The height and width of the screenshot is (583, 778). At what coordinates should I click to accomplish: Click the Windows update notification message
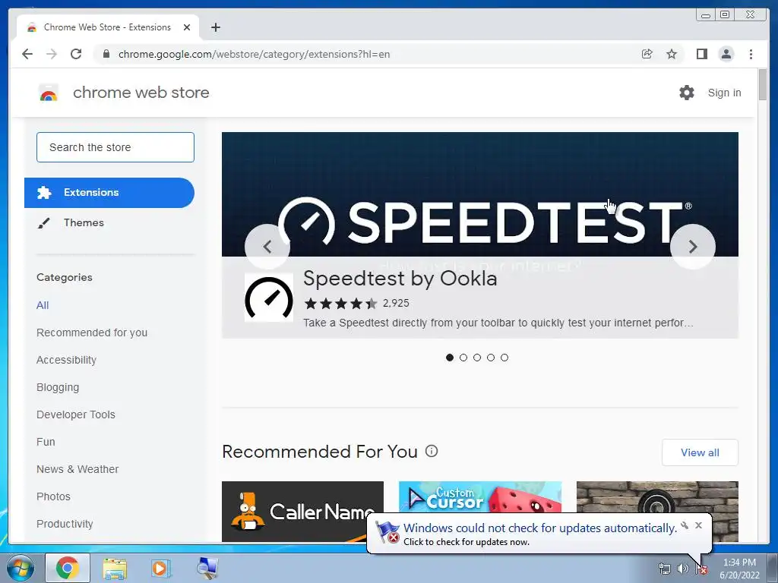540,528
